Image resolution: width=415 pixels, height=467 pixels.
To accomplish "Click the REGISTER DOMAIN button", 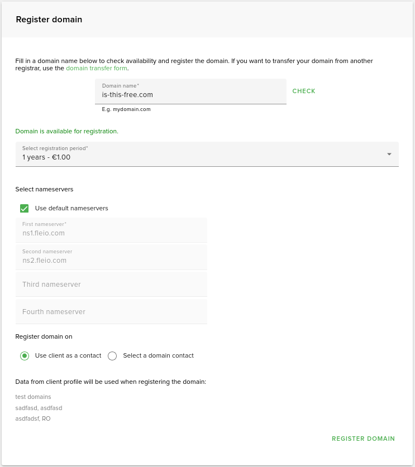I will click(x=363, y=439).
